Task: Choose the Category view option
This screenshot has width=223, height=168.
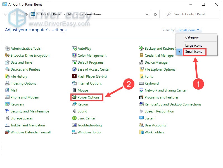Action: tap(192, 37)
